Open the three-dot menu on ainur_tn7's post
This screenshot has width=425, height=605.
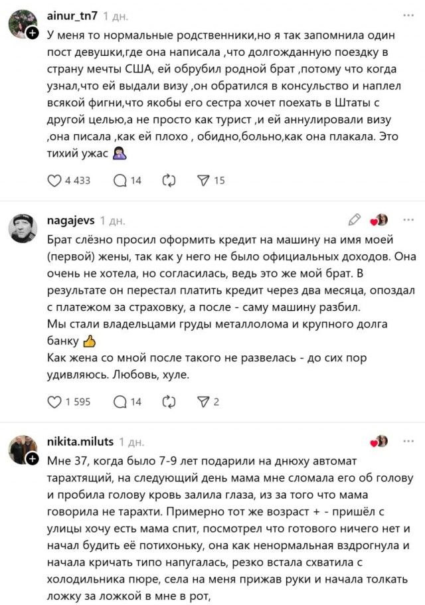(x=406, y=15)
